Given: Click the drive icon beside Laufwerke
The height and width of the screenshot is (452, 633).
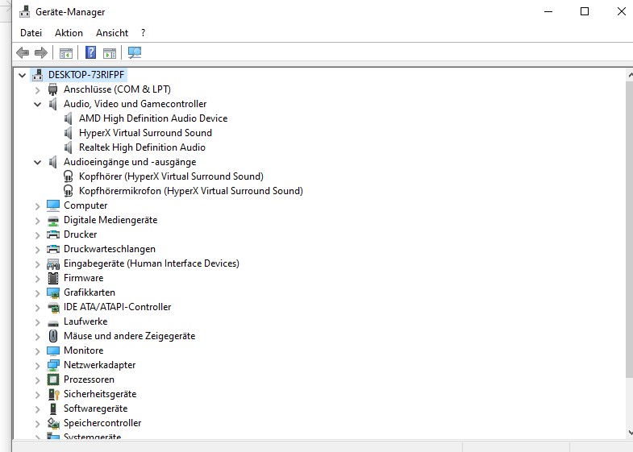Looking at the screenshot, I should (x=53, y=323).
